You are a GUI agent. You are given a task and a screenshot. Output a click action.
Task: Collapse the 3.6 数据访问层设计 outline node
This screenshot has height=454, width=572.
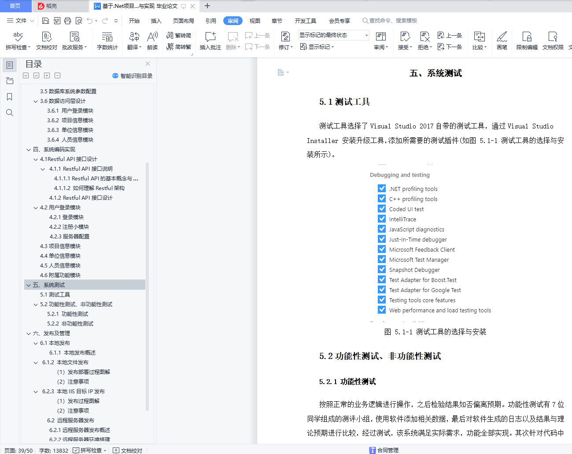point(36,101)
